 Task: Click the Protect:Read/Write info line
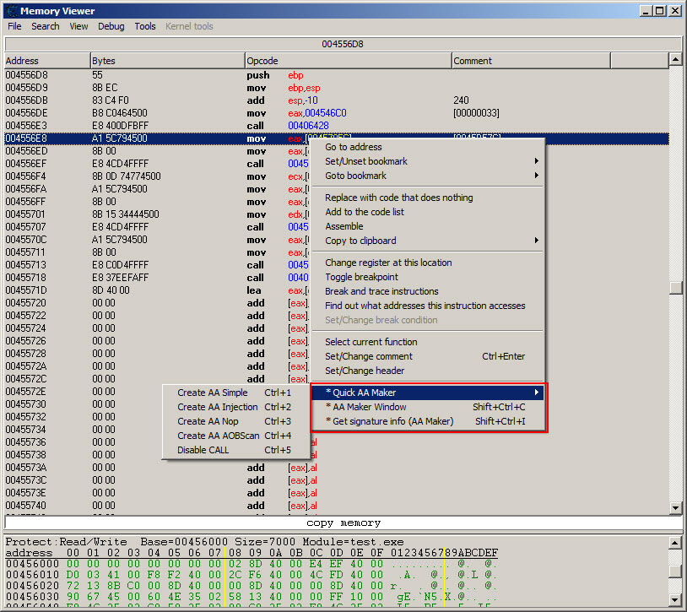click(x=204, y=542)
